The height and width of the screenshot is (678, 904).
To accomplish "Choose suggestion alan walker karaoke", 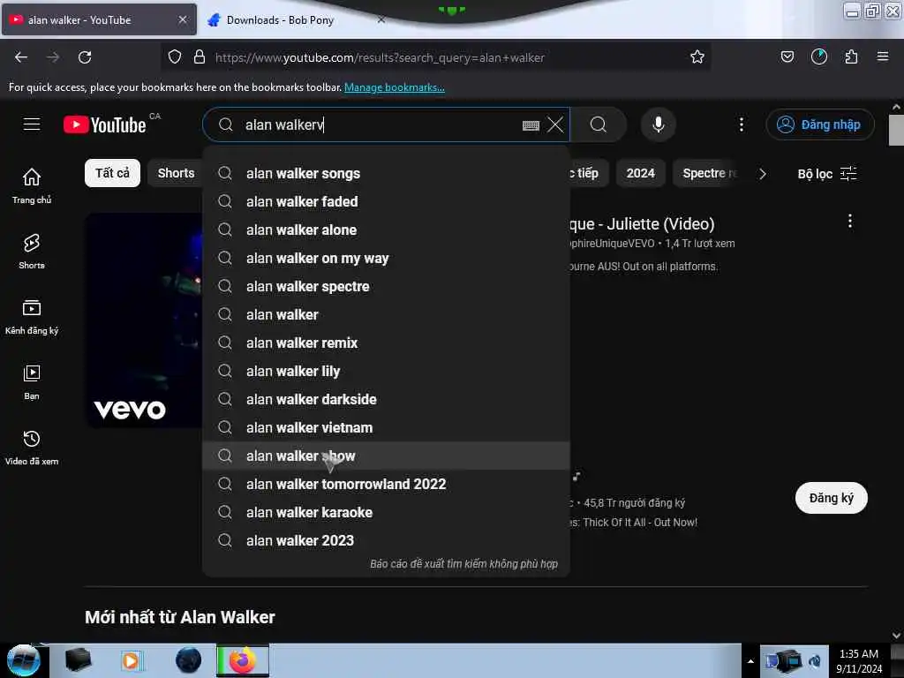I will [387, 513].
